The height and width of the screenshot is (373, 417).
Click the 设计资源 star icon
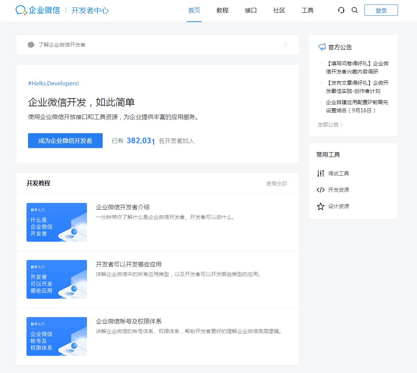[320, 206]
